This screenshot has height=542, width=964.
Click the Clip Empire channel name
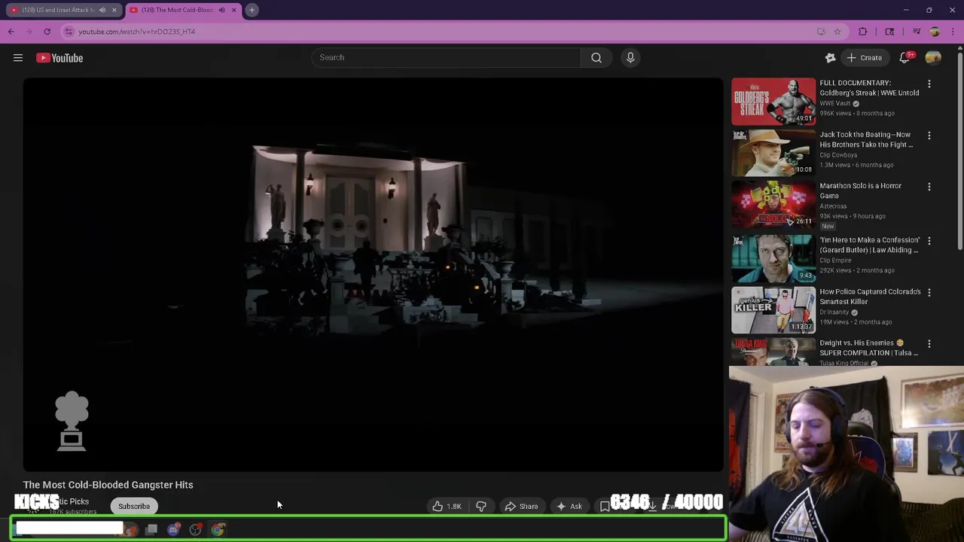(835, 260)
